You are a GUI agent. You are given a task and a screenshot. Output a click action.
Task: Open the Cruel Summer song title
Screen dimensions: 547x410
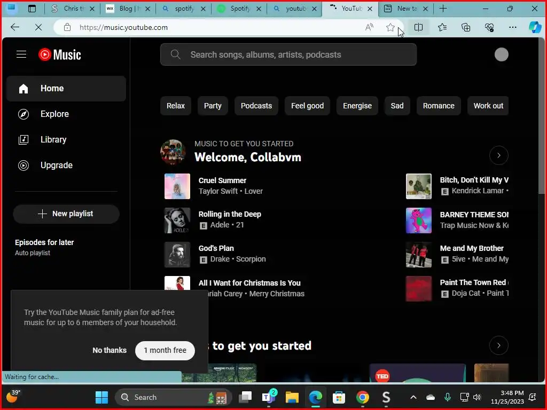point(222,180)
